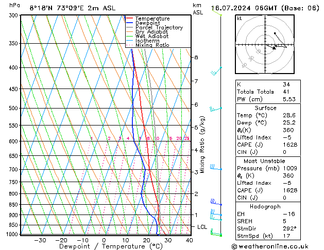Open the weatheronline.co.uk copyright text
The width and height of the screenshot is (324, 250).
click(x=270, y=246)
